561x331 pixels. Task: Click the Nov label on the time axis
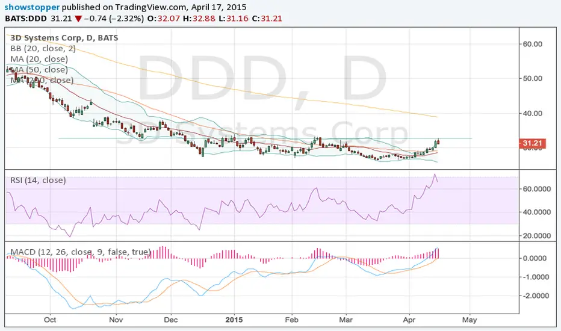[x=116, y=320]
